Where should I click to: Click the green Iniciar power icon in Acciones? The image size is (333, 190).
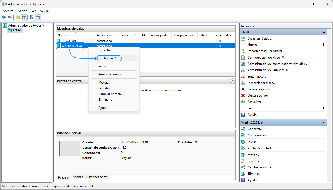pos(243,142)
